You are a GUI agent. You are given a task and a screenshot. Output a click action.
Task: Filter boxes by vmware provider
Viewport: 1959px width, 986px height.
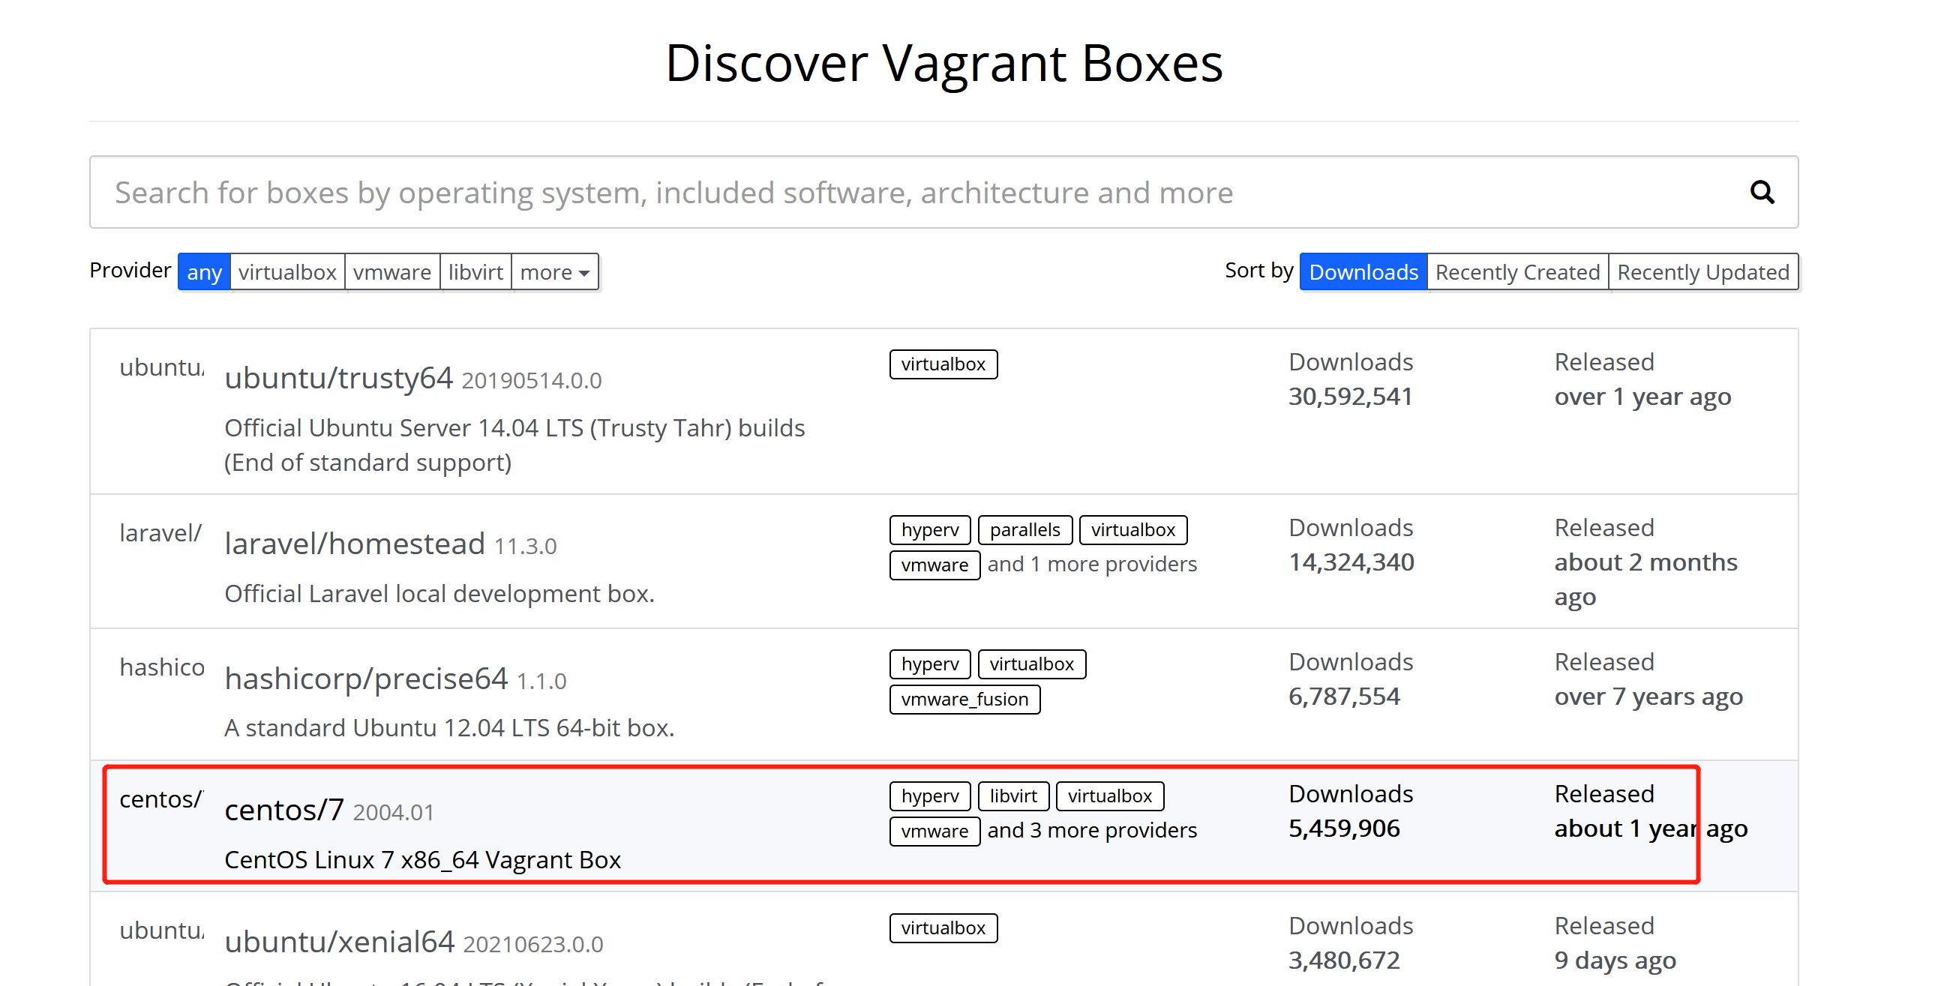[392, 272]
